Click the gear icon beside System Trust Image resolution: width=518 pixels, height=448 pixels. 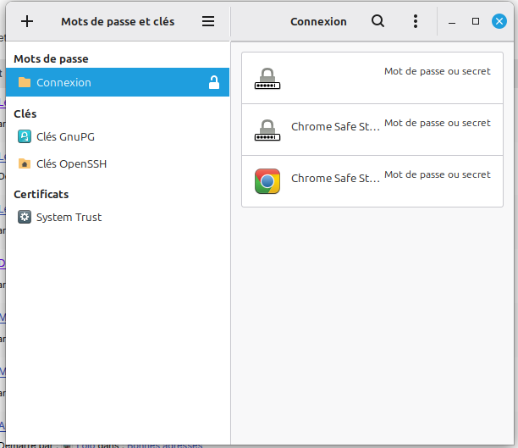point(24,217)
